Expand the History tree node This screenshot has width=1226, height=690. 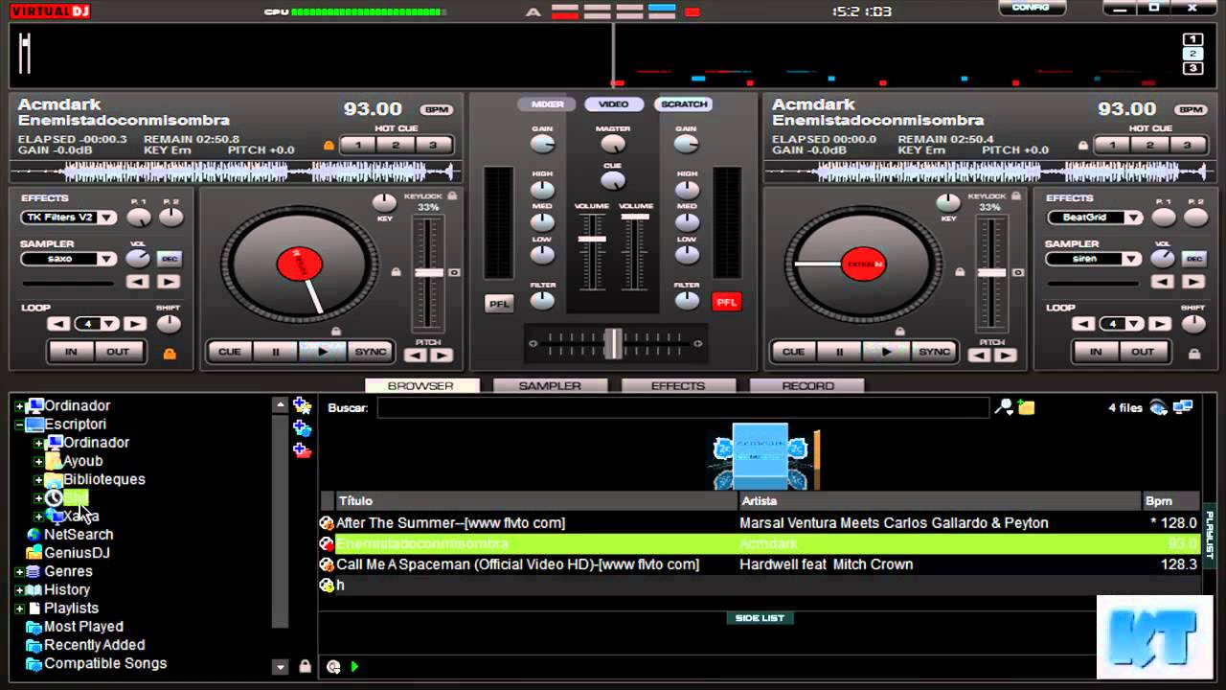[19, 589]
